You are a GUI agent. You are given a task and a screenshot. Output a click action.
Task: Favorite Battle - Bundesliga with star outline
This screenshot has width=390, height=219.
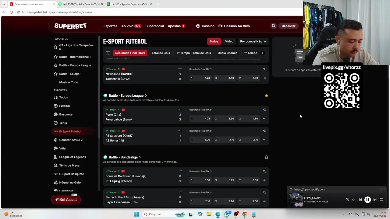pos(266,157)
